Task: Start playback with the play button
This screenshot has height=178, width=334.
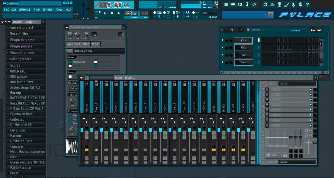Action: coord(105,13)
